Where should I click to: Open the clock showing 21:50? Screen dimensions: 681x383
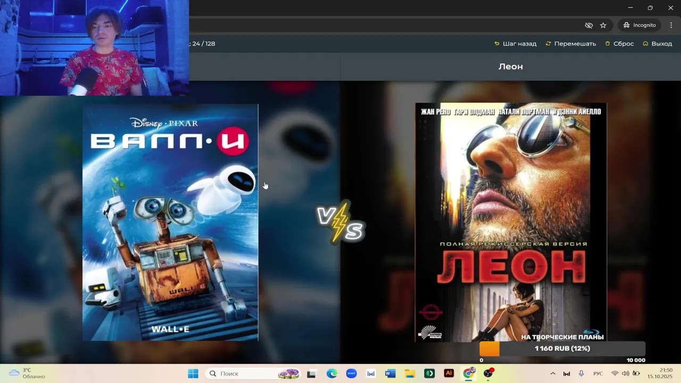pyautogui.click(x=660, y=373)
